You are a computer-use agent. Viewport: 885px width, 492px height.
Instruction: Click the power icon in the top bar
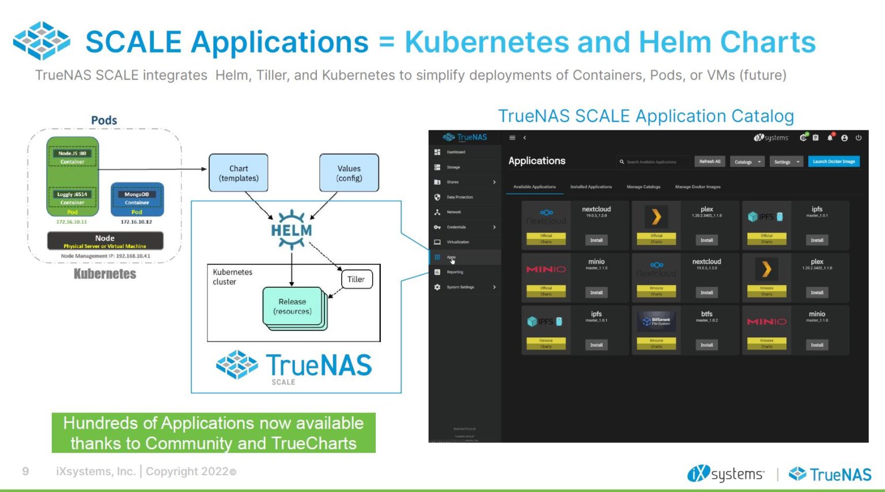coord(858,138)
